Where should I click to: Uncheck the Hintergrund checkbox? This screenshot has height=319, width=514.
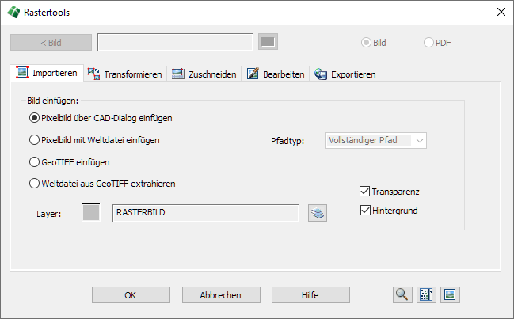(364, 211)
